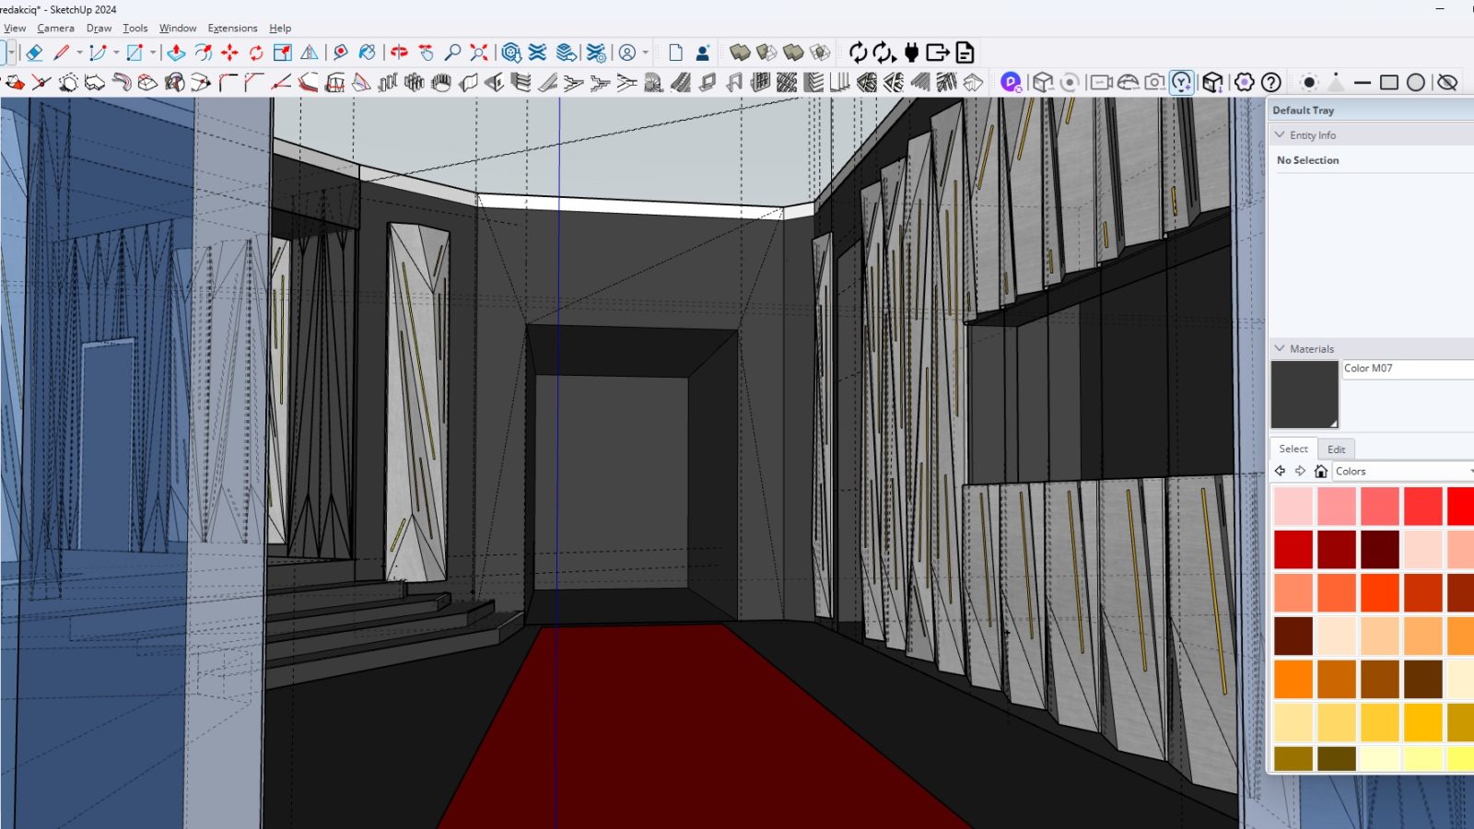Activate the Push/Pull tool

pos(176,53)
